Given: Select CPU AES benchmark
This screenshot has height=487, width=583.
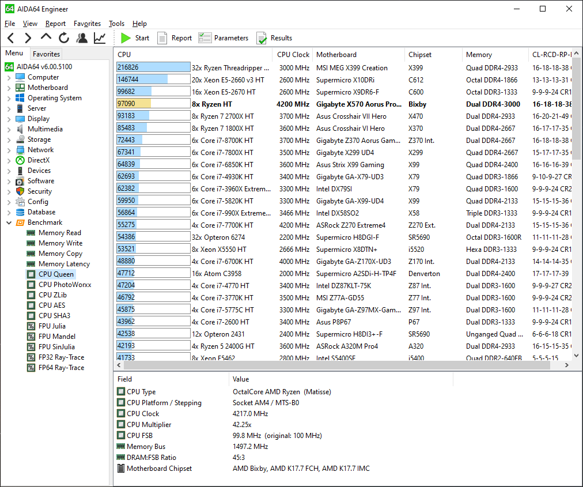Looking at the screenshot, I should coord(52,305).
